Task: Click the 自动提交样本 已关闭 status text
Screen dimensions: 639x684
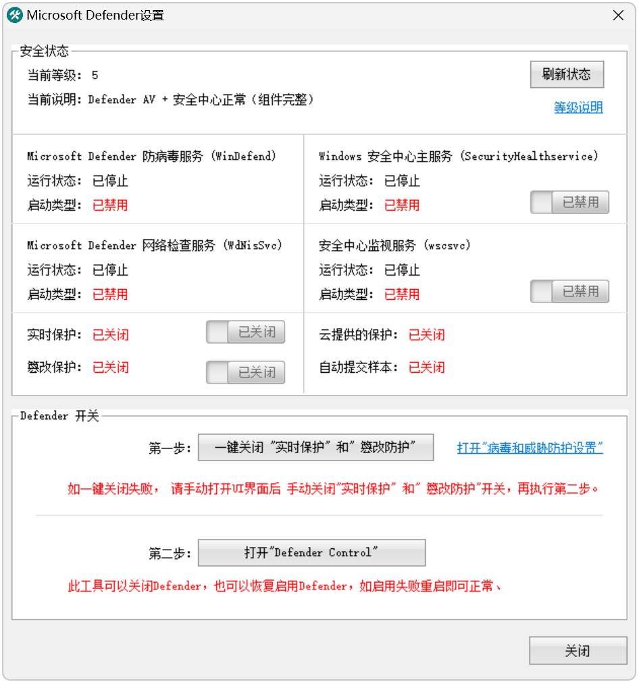Action: tap(427, 367)
